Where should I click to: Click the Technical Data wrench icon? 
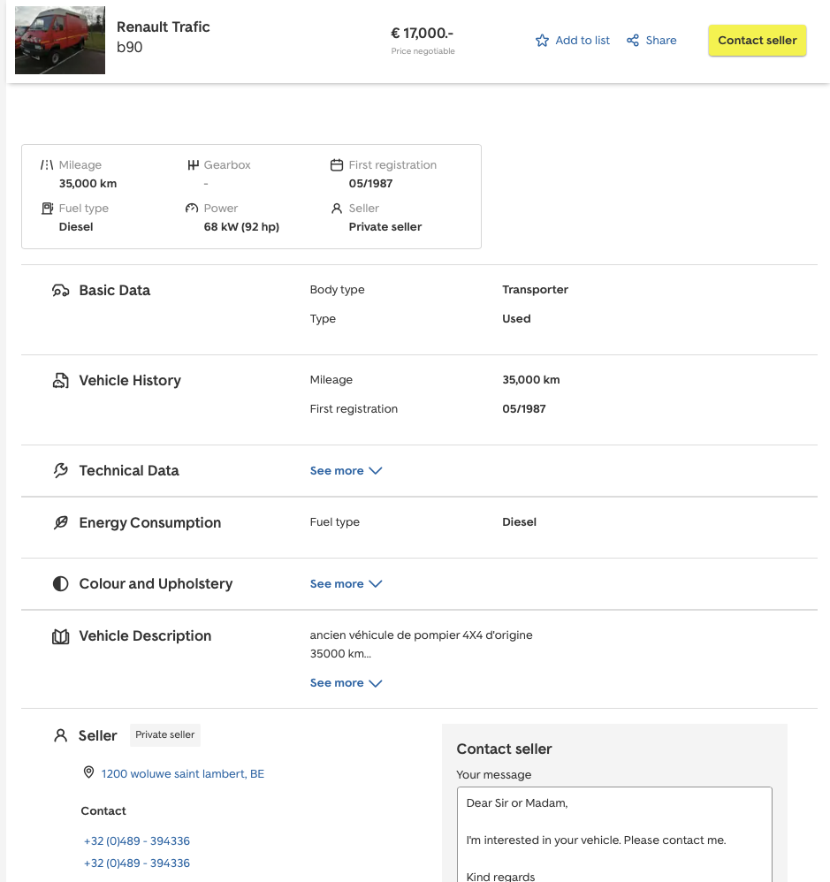click(x=60, y=471)
